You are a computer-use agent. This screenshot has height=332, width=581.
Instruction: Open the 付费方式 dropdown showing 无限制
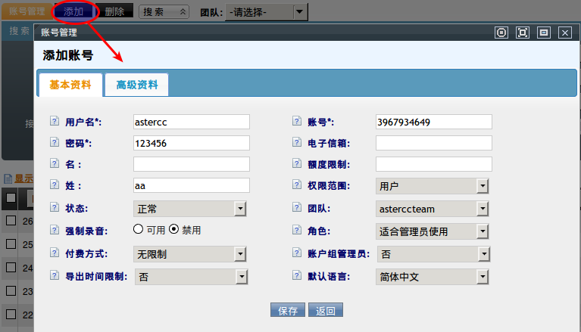tap(190, 254)
